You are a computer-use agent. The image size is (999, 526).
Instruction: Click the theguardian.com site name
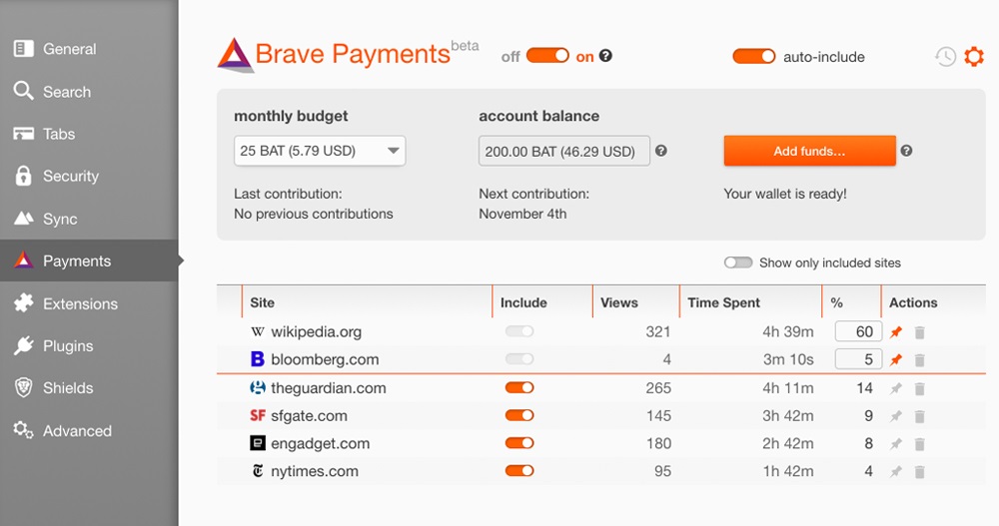[x=328, y=388]
